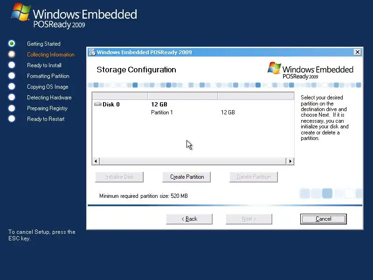373x280 pixels.
Task: Click the green Getting Started step indicator
Action: coord(12,43)
